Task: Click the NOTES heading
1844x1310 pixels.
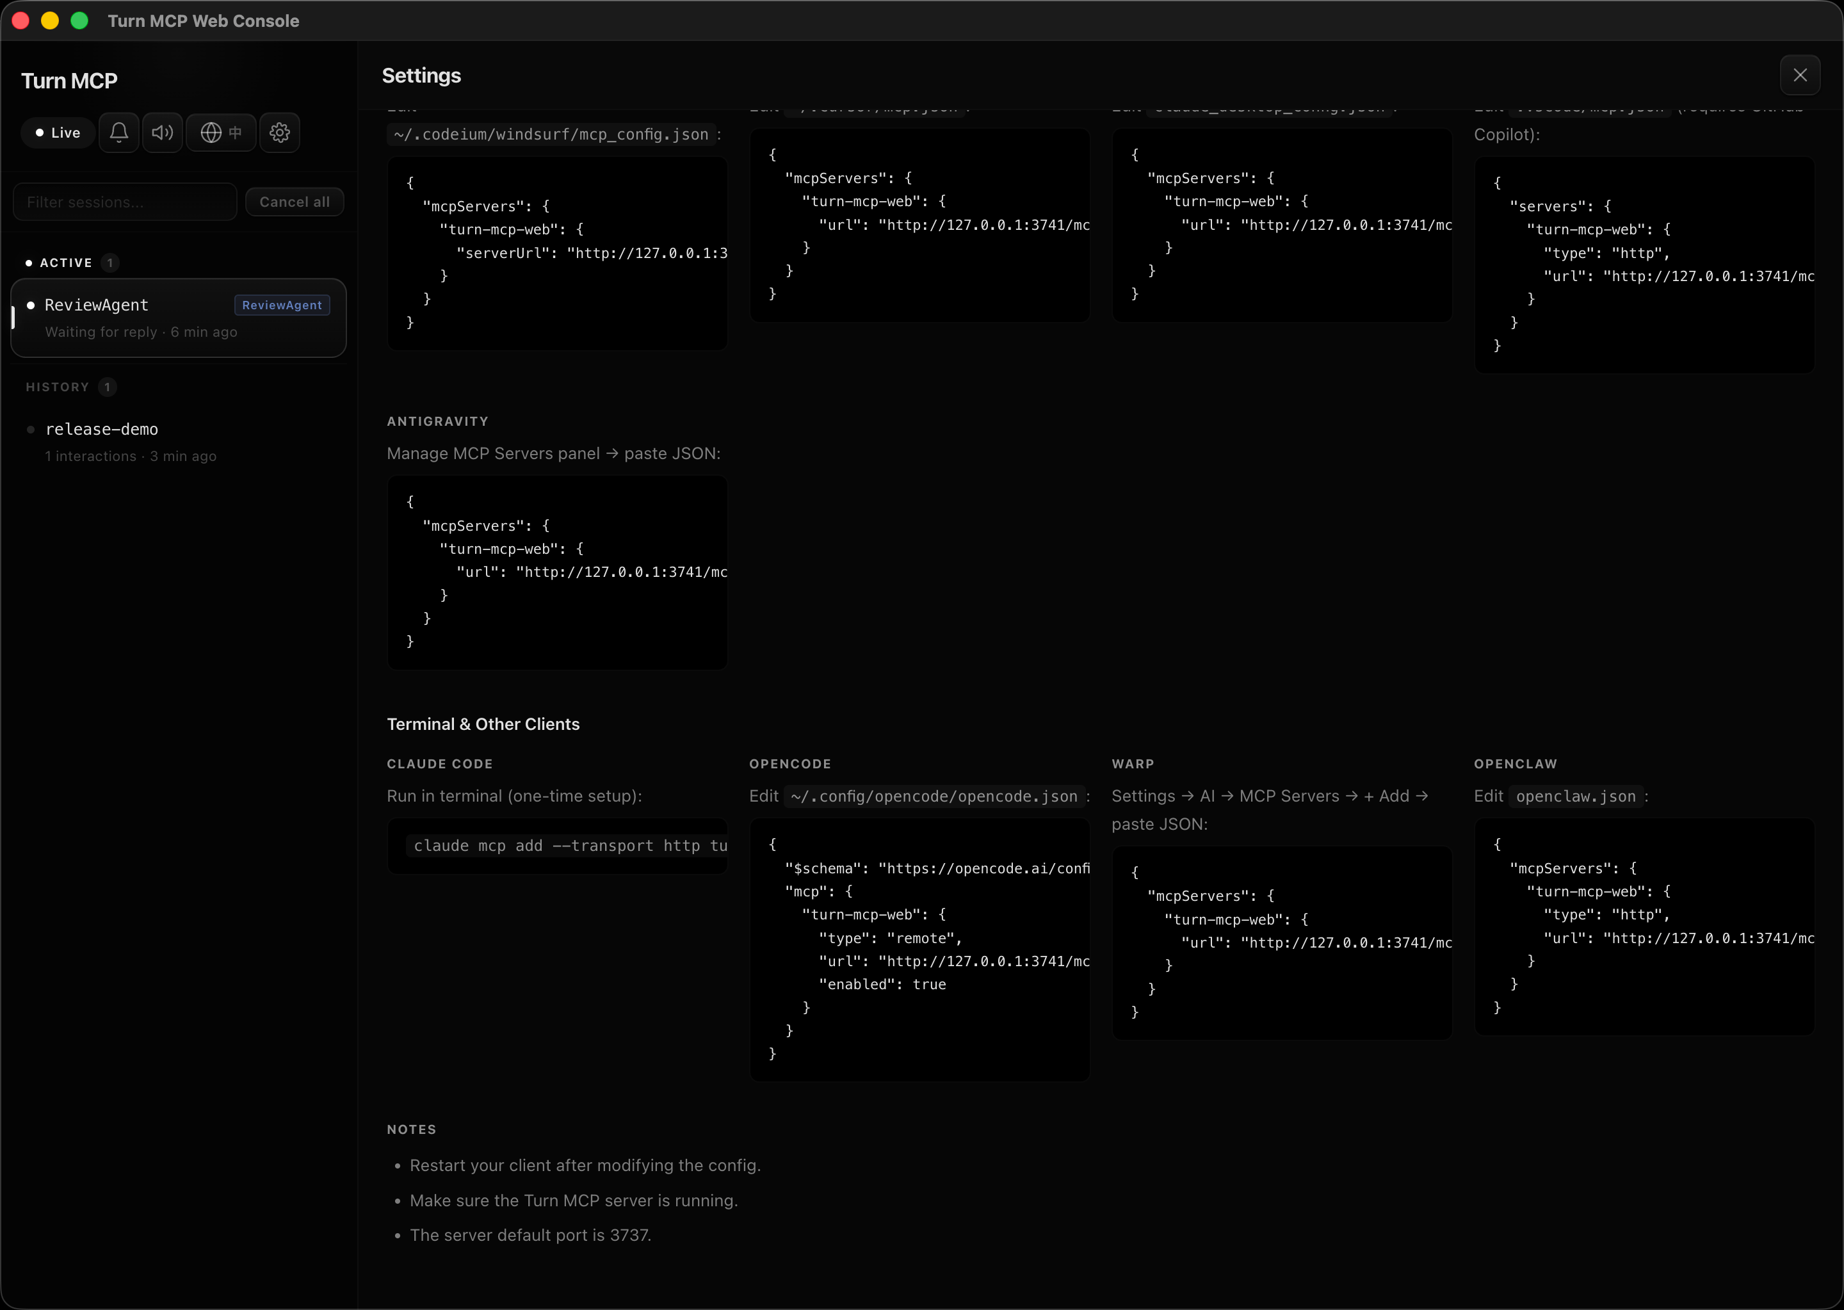Action: pos(412,1129)
